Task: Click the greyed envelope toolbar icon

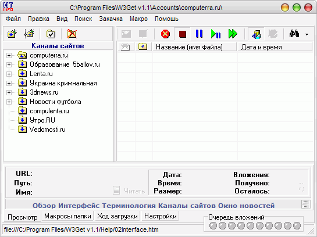Action: pyautogui.click(x=126, y=34)
